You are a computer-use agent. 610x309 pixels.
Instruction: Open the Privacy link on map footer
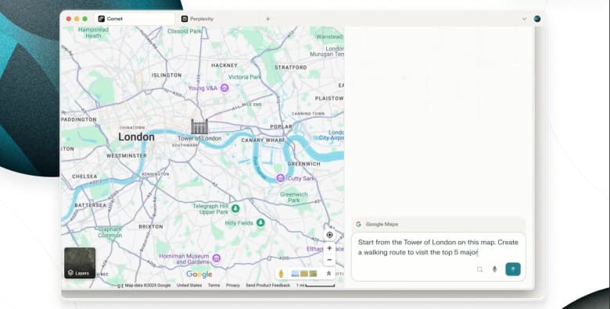point(232,286)
